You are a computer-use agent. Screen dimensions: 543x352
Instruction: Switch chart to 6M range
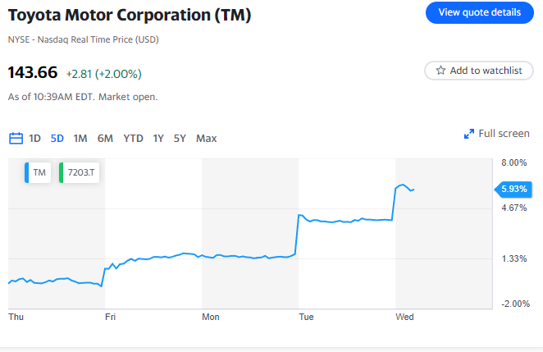pos(105,138)
